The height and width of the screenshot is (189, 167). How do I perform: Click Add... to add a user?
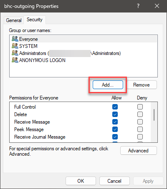coord(108,85)
